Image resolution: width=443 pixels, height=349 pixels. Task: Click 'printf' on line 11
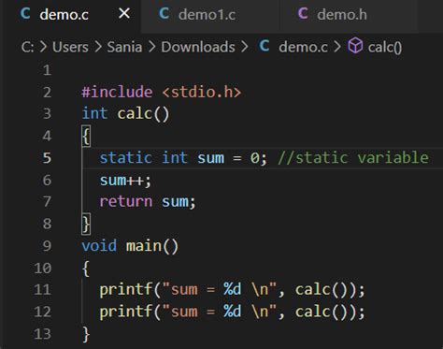coord(126,290)
